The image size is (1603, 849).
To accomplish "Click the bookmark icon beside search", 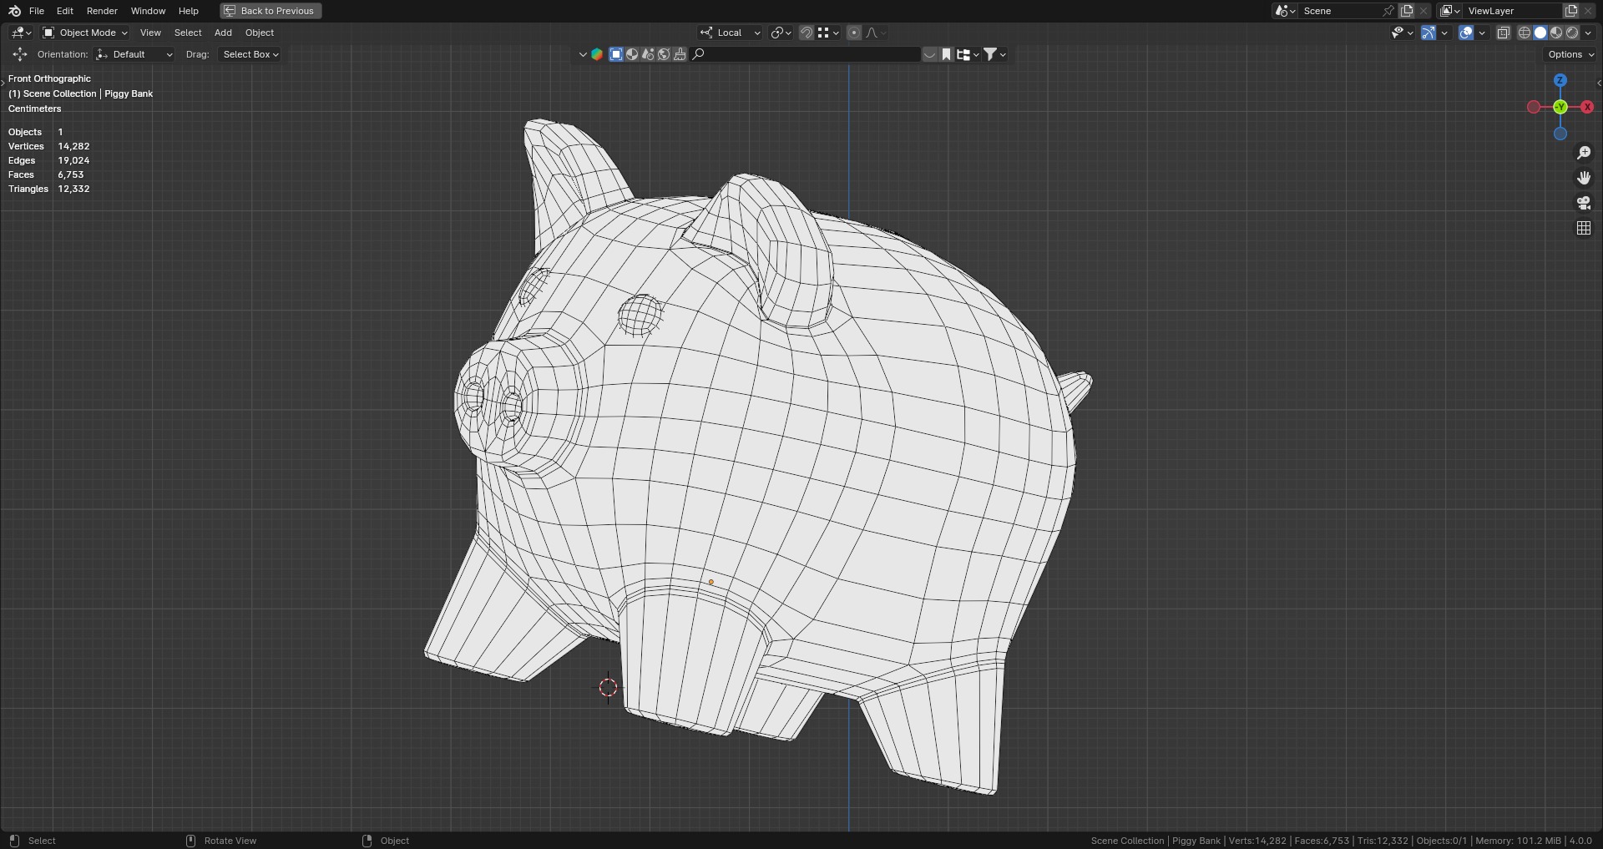I will [946, 54].
